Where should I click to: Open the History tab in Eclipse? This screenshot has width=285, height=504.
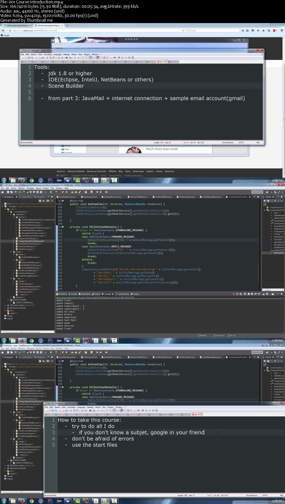click(135, 294)
